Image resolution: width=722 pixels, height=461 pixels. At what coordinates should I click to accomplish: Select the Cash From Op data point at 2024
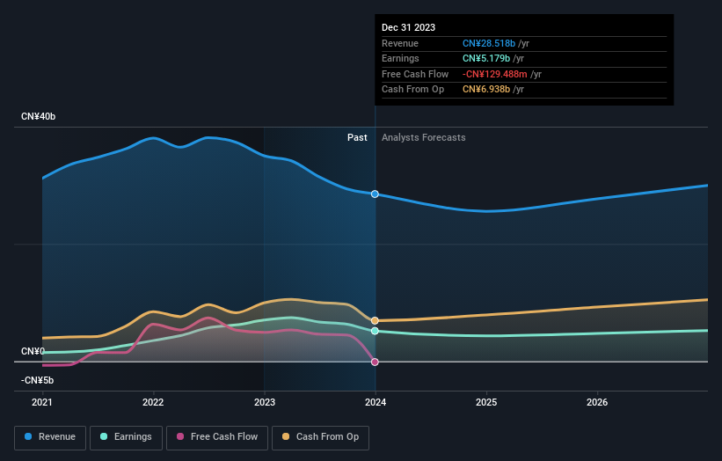pos(375,320)
